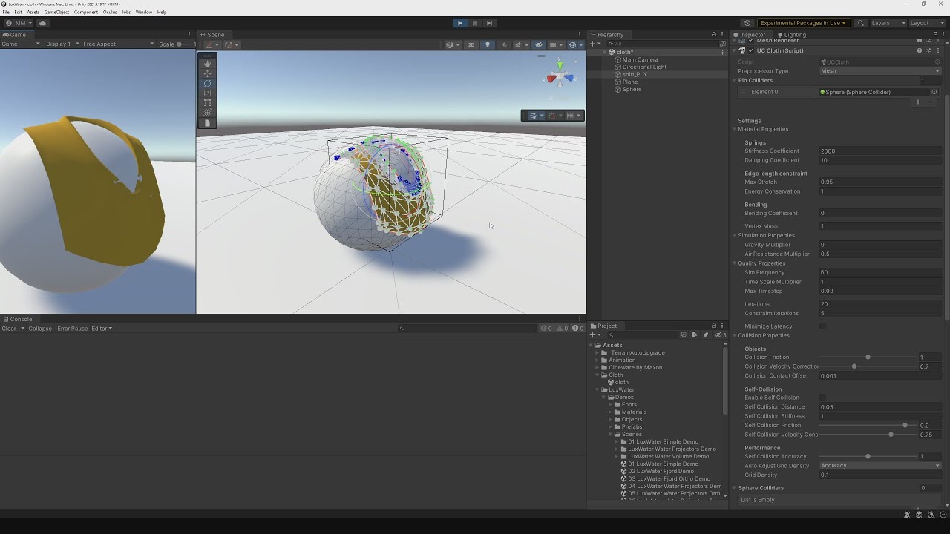Viewport: 950px width, 534px height.
Task: Open the Display 1 dropdown in Game view
Action: click(x=61, y=44)
